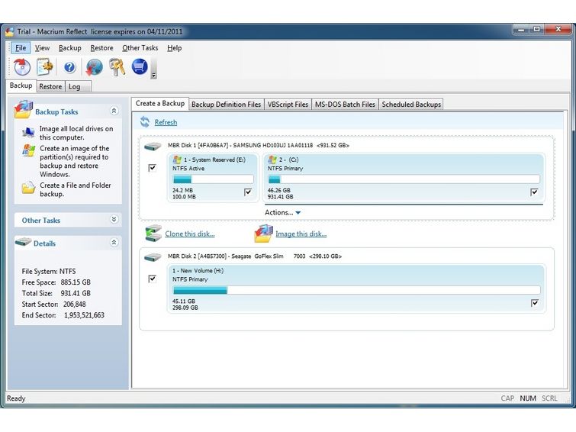Click the Free Space 885.15 GB value

[76, 282]
